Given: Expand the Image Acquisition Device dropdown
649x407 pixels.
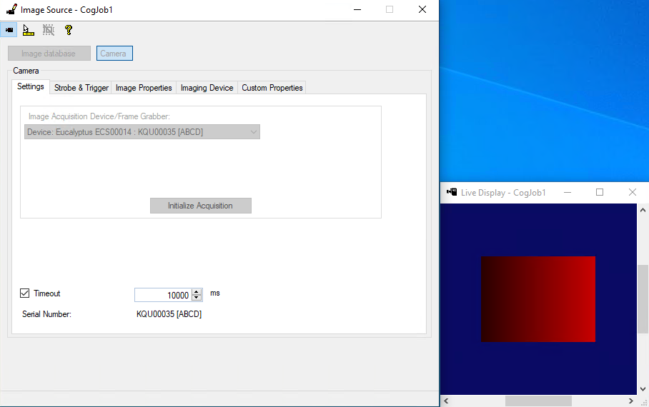Looking at the screenshot, I should (x=253, y=132).
